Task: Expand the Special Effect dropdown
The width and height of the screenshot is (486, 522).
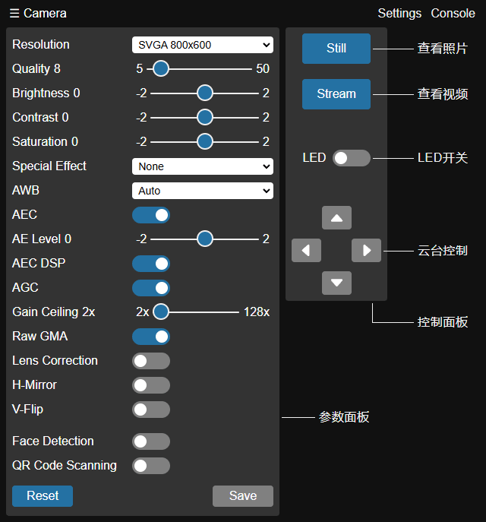Action: click(202, 166)
